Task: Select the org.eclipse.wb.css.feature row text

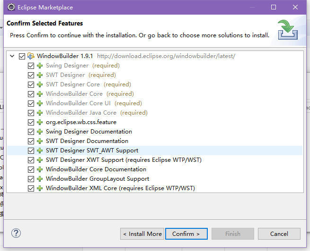Action: pyautogui.click(x=81, y=122)
